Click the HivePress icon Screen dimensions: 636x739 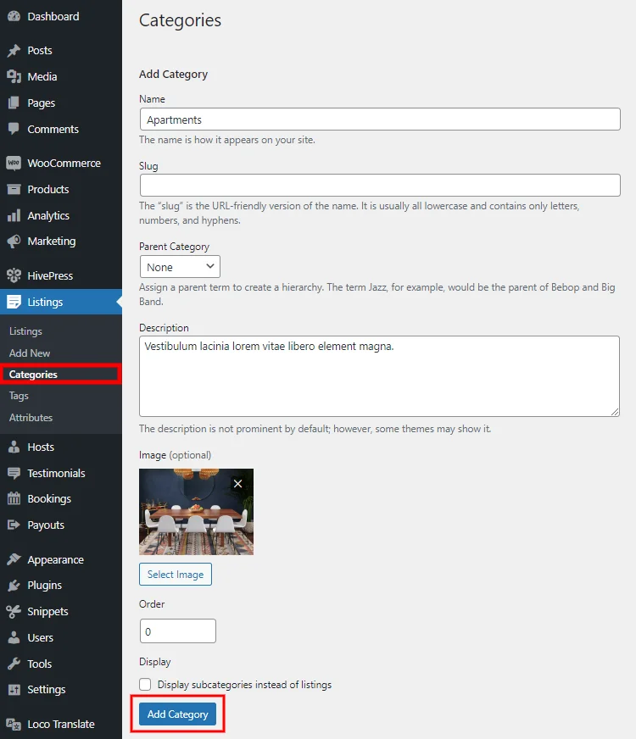coord(14,275)
